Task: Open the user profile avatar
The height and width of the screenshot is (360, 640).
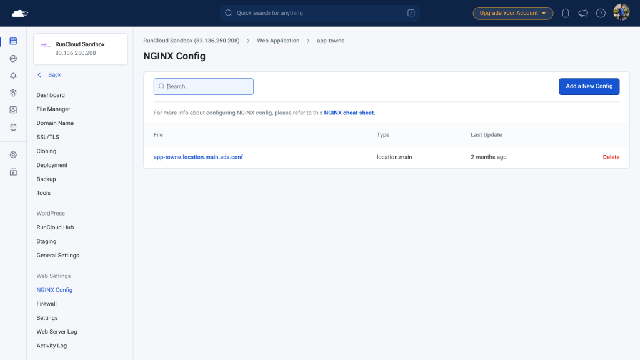Action: (x=621, y=12)
